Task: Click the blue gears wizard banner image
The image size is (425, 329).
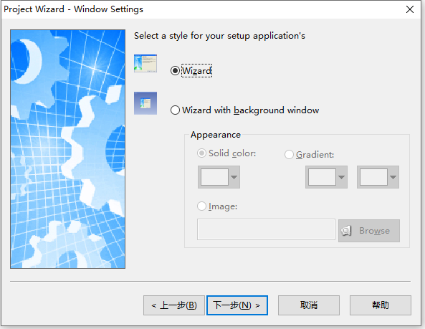Action: (x=68, y=149)
